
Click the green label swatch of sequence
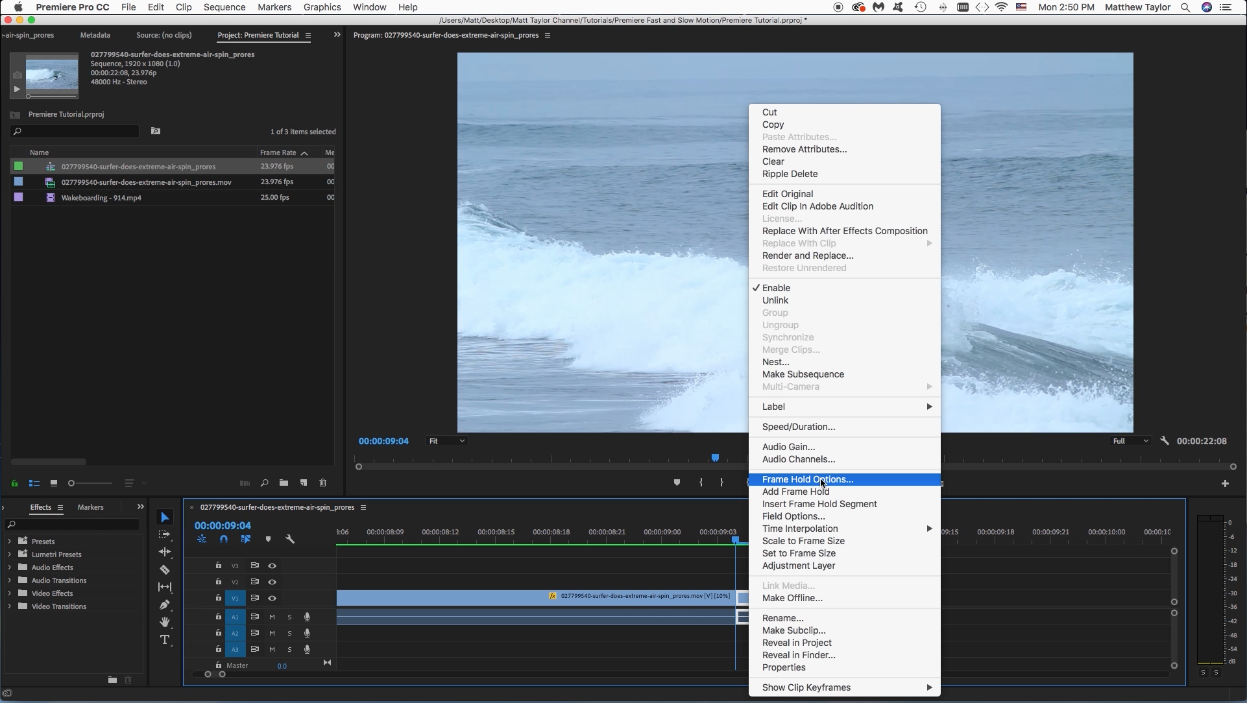[19, 167]
